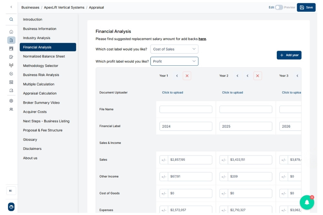The height and width of the screenshot is (215, 323).
Task: Select the highlighted businesses building icon
Action: click(11, 40)
